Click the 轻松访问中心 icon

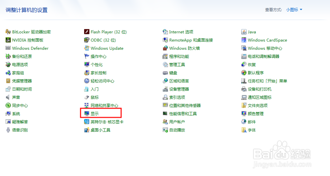coord(86,81)
